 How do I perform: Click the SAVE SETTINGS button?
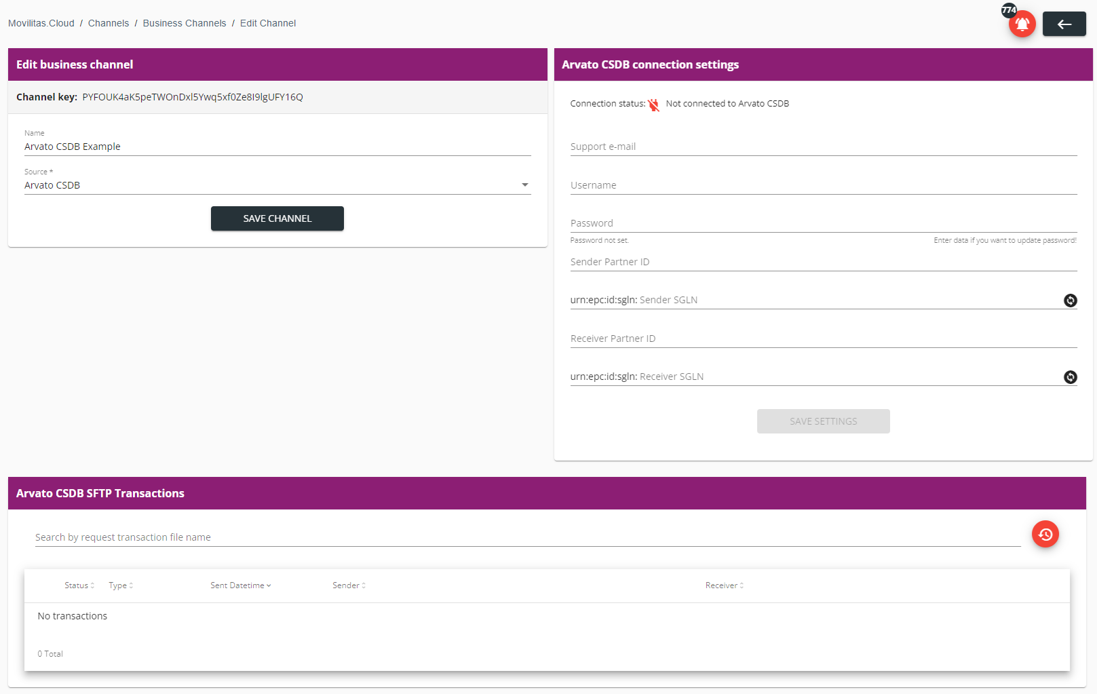[824, 421]
